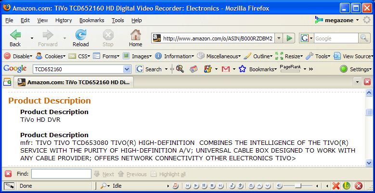Image resolution: width=375 pixels, height=193 pixels.
Task: Open the History menu
Action: [63, 20]
